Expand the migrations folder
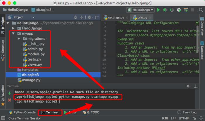 (x=19, y=39)
